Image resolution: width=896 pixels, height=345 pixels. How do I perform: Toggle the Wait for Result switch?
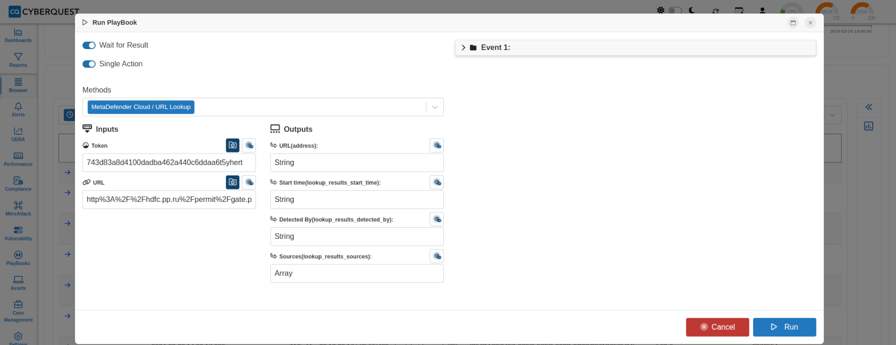tap(89, 45)
